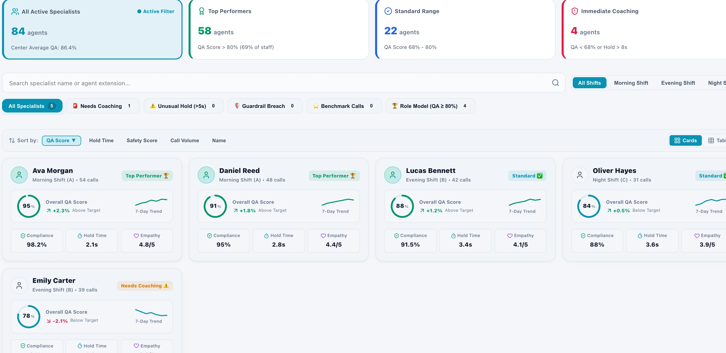Sort specialists by Name
Image resolution: width=726 pixels, height=353 pixels.
tap(219, 140)
